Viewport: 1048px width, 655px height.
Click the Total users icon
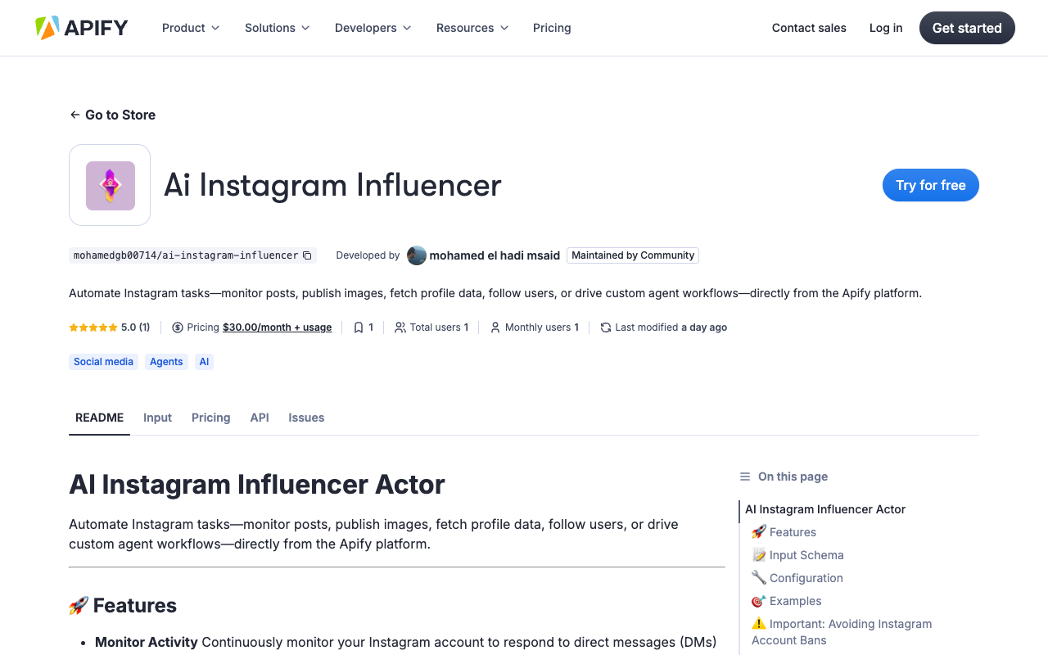click(x=400, y=327)
